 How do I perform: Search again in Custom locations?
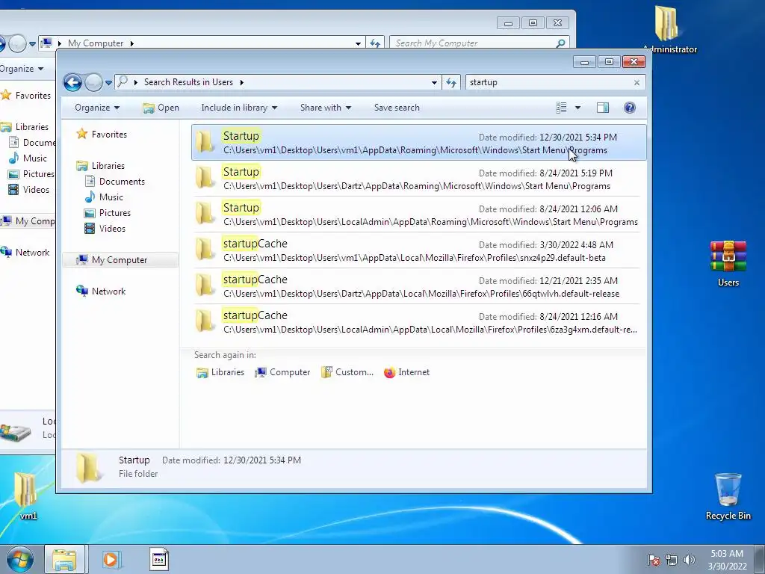347,372
